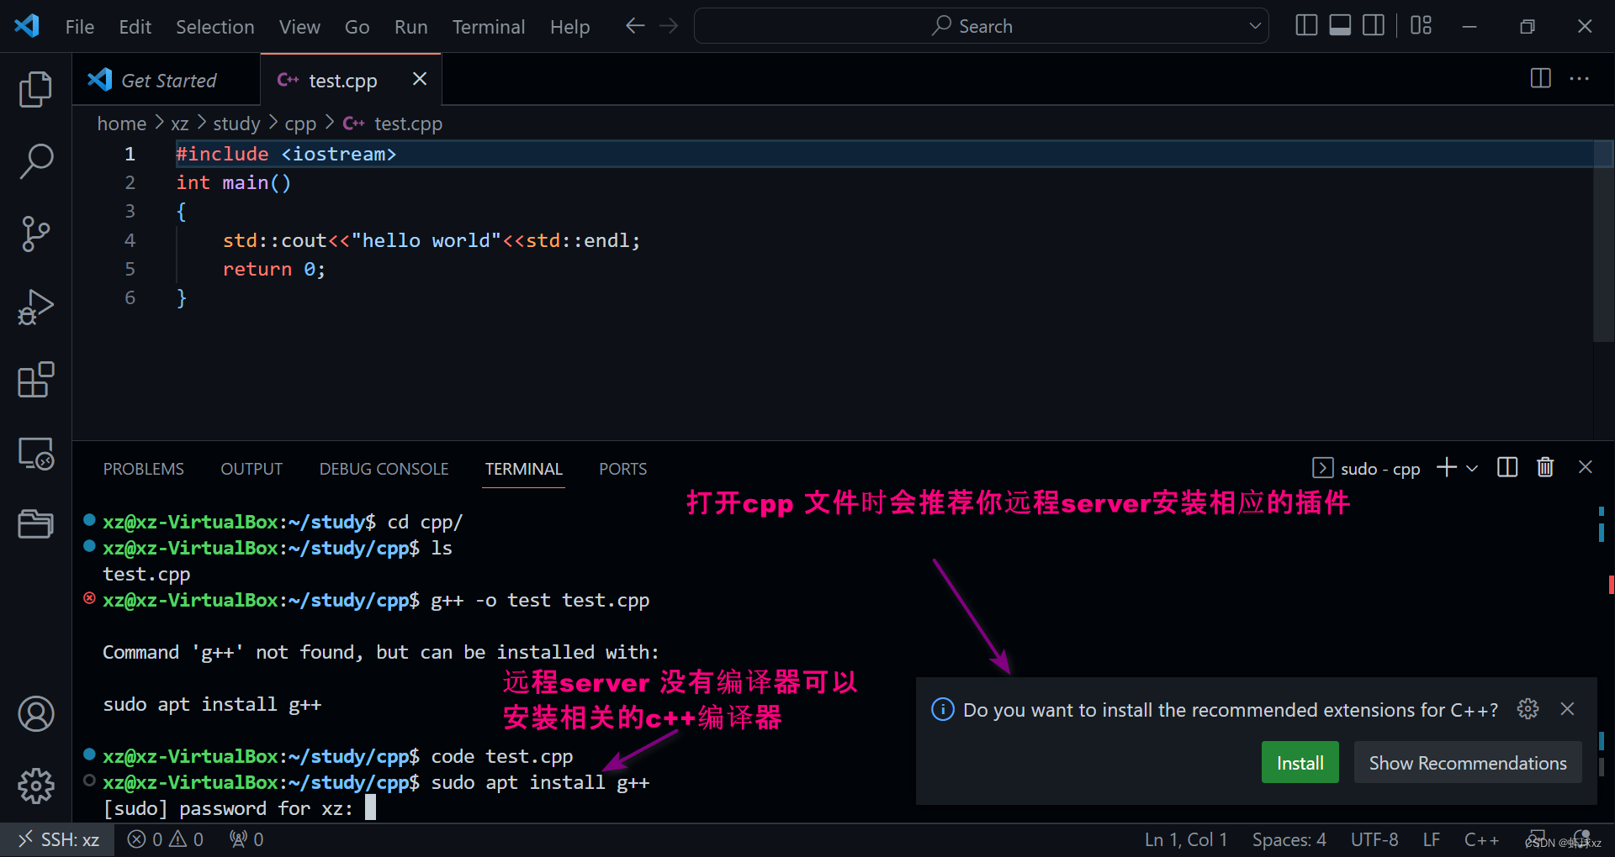
Task: Go back with the left arrow
Action: [635, 26]
